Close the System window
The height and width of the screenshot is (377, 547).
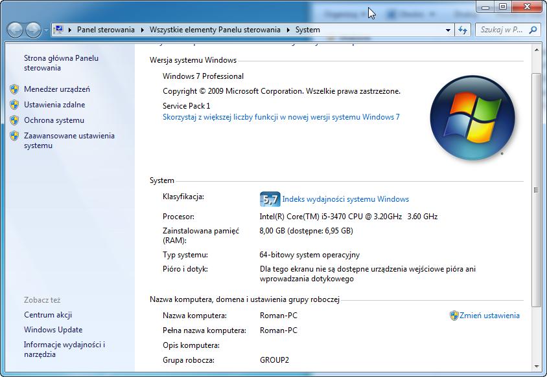point(527,7)
